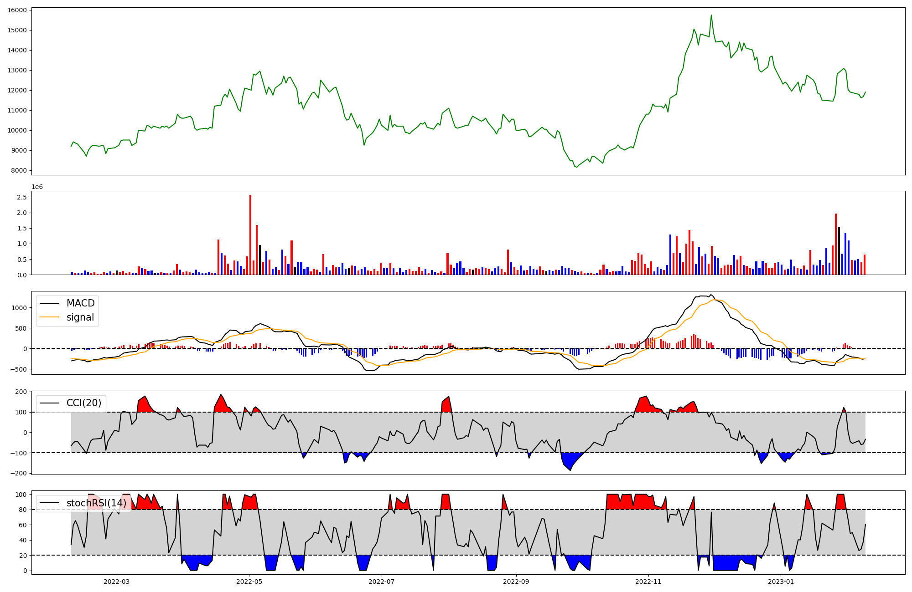Click the 80 tick on the stochRSI axis

click(22, 510)
